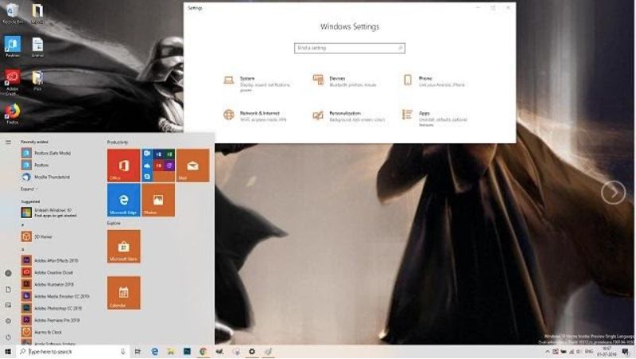This screenshot has height=359, width=636.
Task: Open the Mail tile in Start menu
Action: click(x=192, y=166)
